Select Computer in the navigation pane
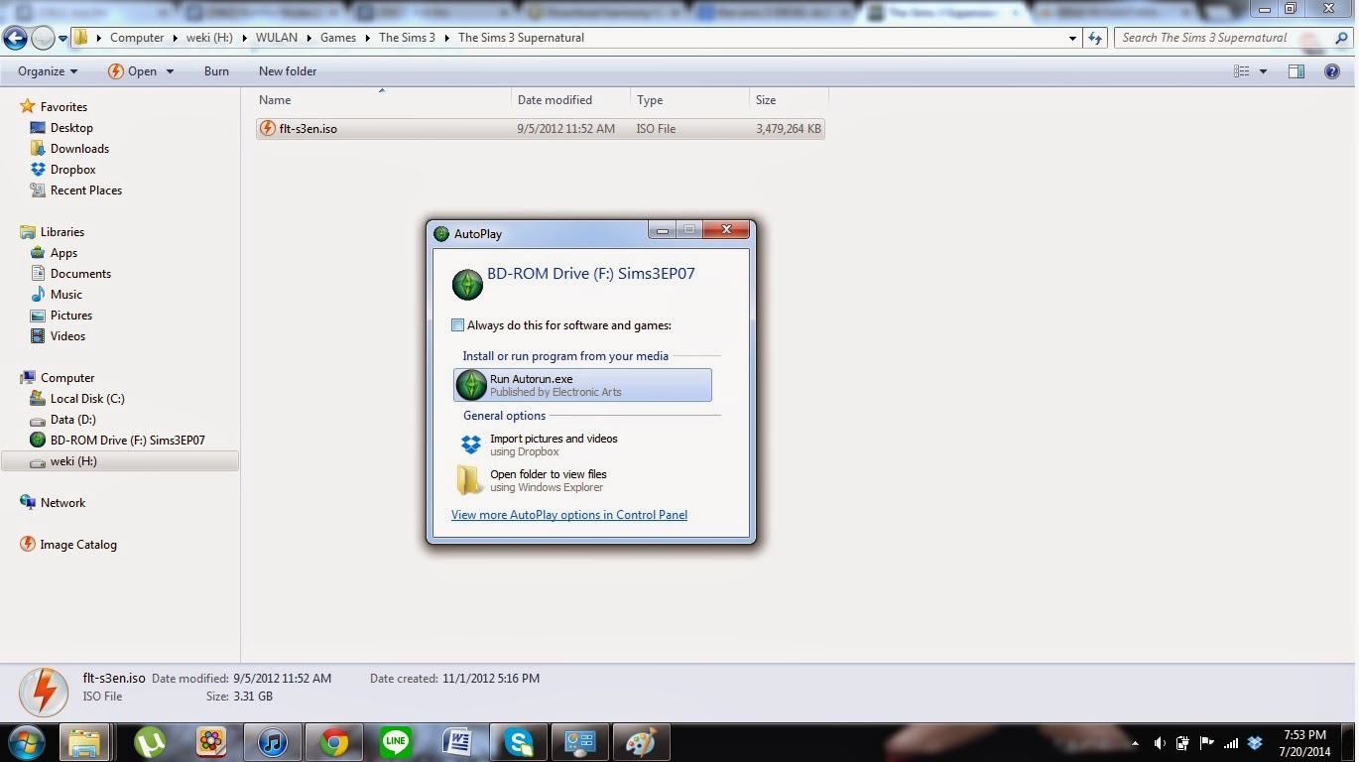The image size is (1359, 762). click(67, 378)
